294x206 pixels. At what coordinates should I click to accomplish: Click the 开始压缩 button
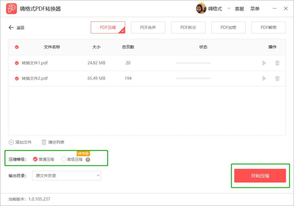point(260,176)
